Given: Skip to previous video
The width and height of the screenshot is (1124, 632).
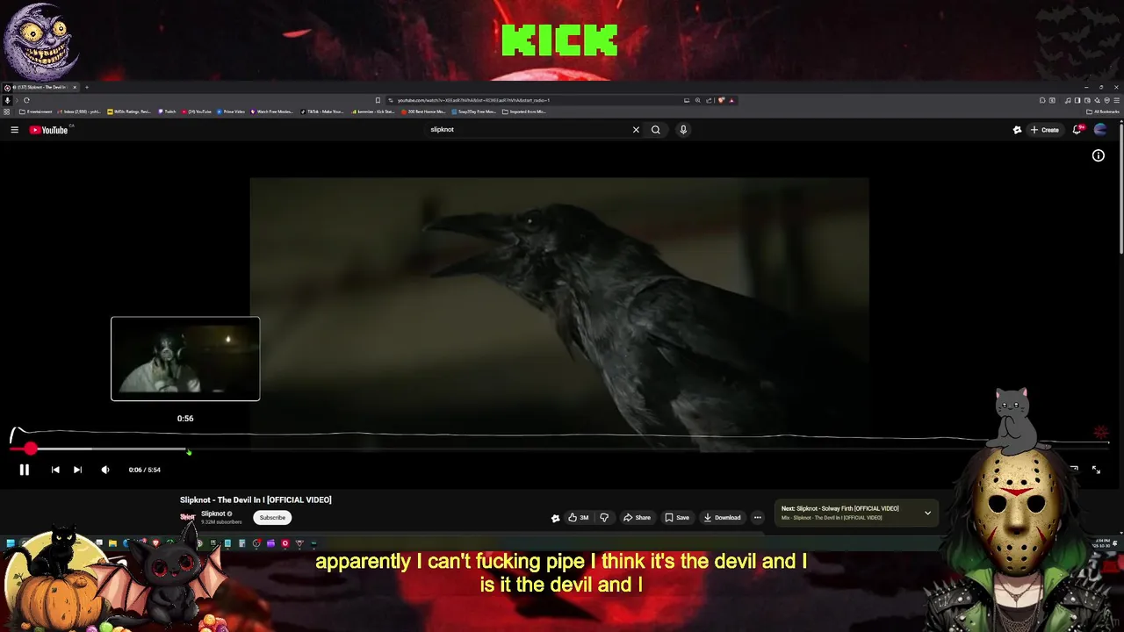Looking at the screenshot, I should (55, 470).
